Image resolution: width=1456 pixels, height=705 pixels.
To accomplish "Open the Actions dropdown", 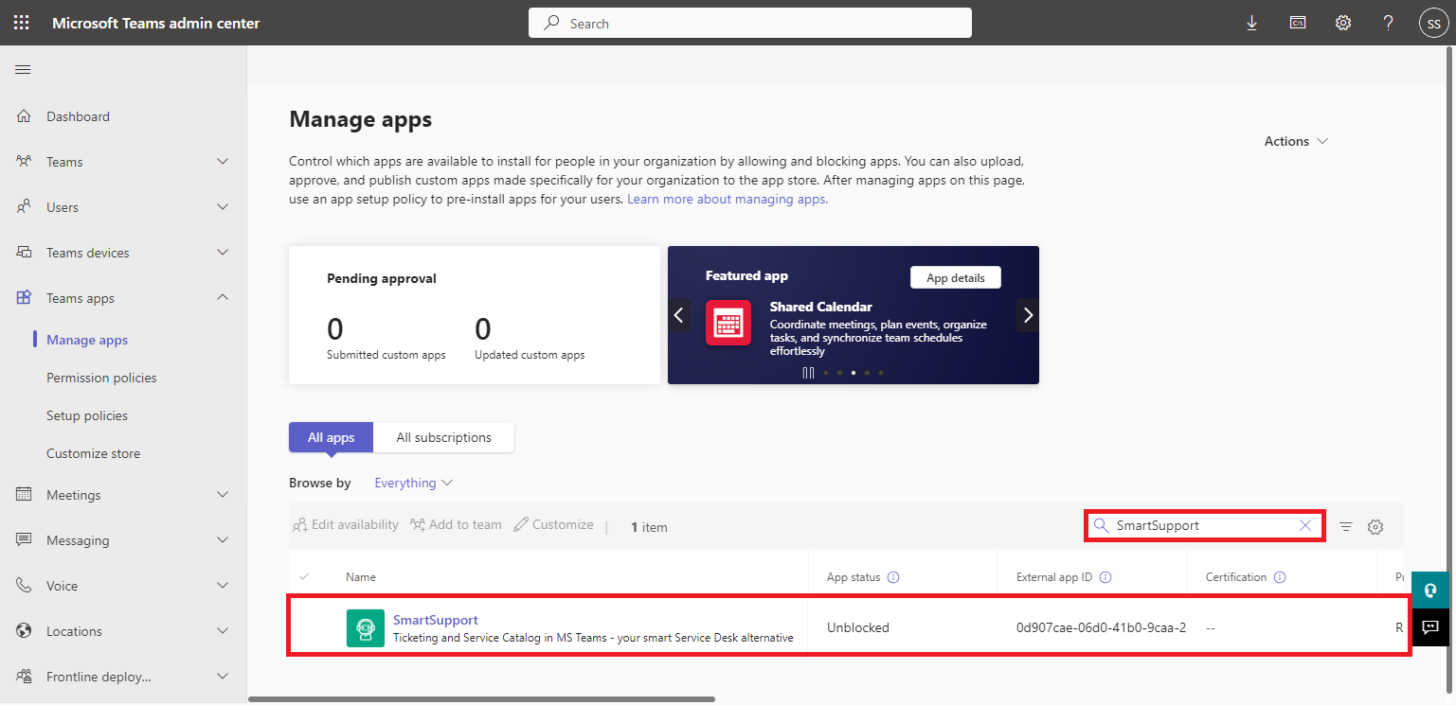I will (x=1296, y=141).
